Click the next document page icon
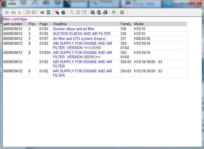The height and width of the screenshot is (149, 204). tap(34, 12)
